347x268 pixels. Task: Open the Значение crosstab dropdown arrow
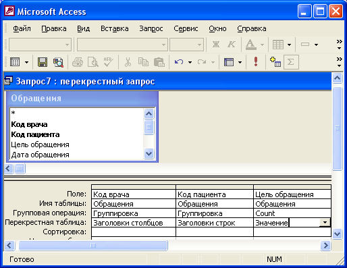tap(325, 223)
